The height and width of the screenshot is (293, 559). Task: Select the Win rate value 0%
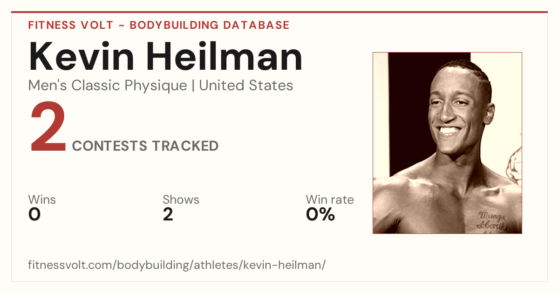pyautogui.click(x=320, y=214)
